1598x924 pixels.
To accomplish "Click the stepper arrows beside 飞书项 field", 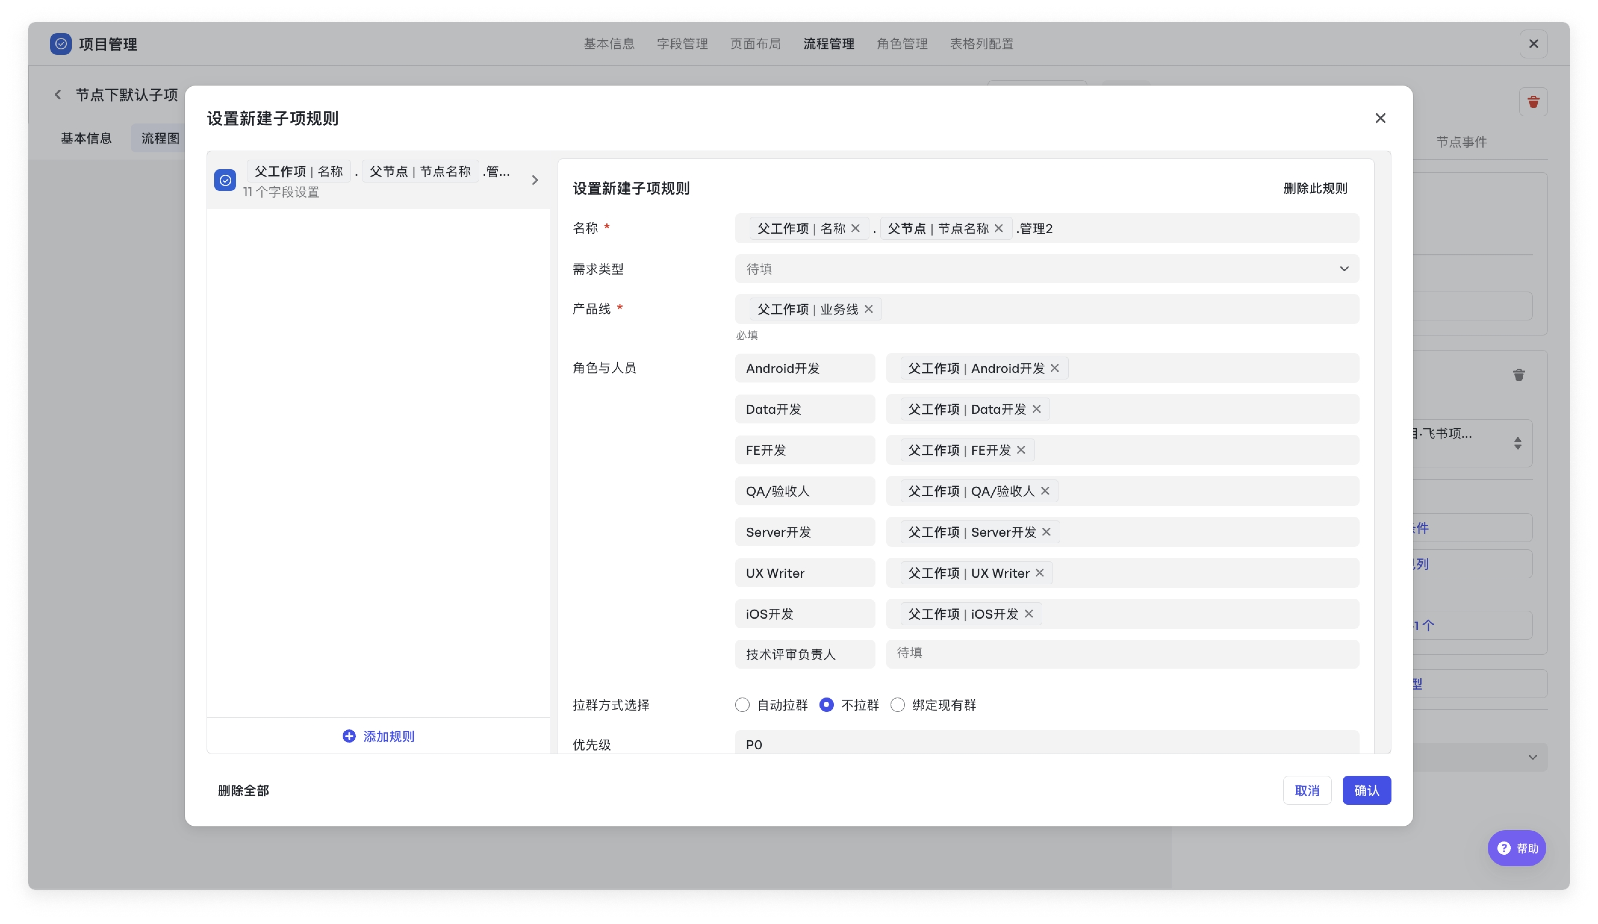I will point(1517,443).
